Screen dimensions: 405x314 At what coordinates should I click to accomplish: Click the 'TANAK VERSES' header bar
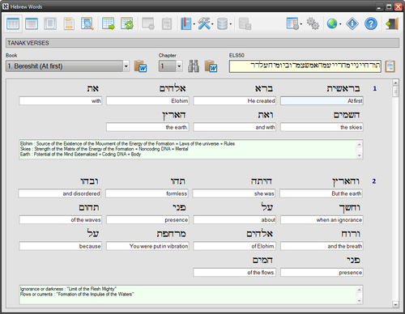tap(202, 43)
